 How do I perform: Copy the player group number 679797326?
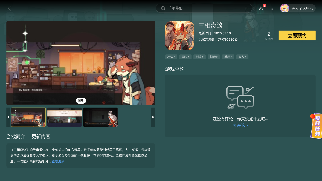point(237,39)
